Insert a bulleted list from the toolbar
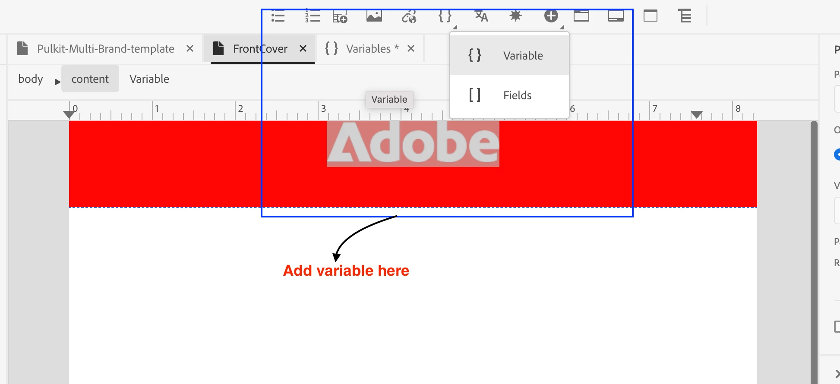This screenshot has height=384, width=840. [x=278, y=16]
